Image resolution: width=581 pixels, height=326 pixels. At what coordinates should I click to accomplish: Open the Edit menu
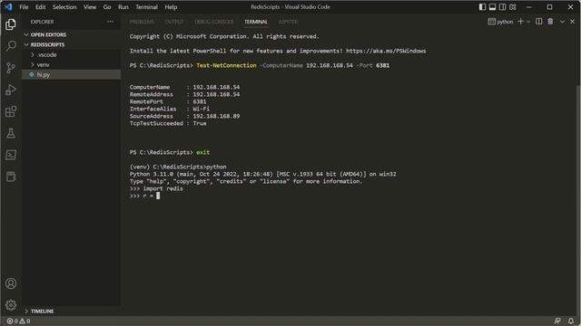[40, 7]
